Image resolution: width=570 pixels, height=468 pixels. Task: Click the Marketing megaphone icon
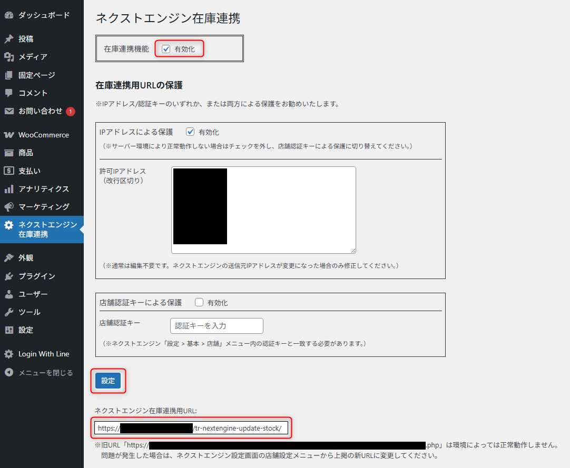click(x=8, y=207)
